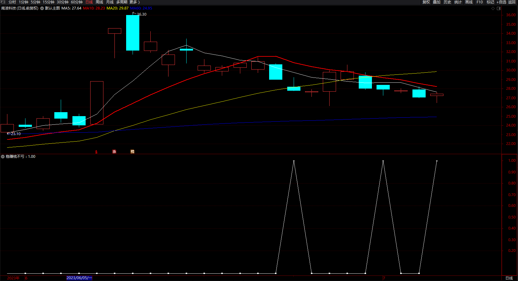Open 多周期 multi-period view
The width and height of the screenshot is (518, 281).
coord(122,2)
